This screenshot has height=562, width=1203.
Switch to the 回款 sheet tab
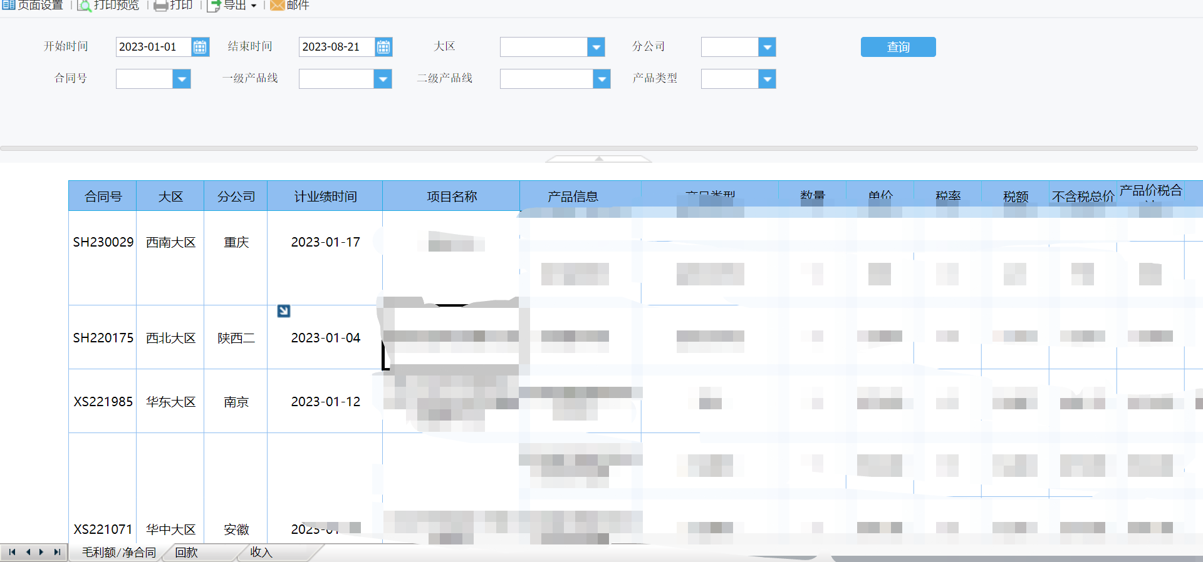[186, 553]
